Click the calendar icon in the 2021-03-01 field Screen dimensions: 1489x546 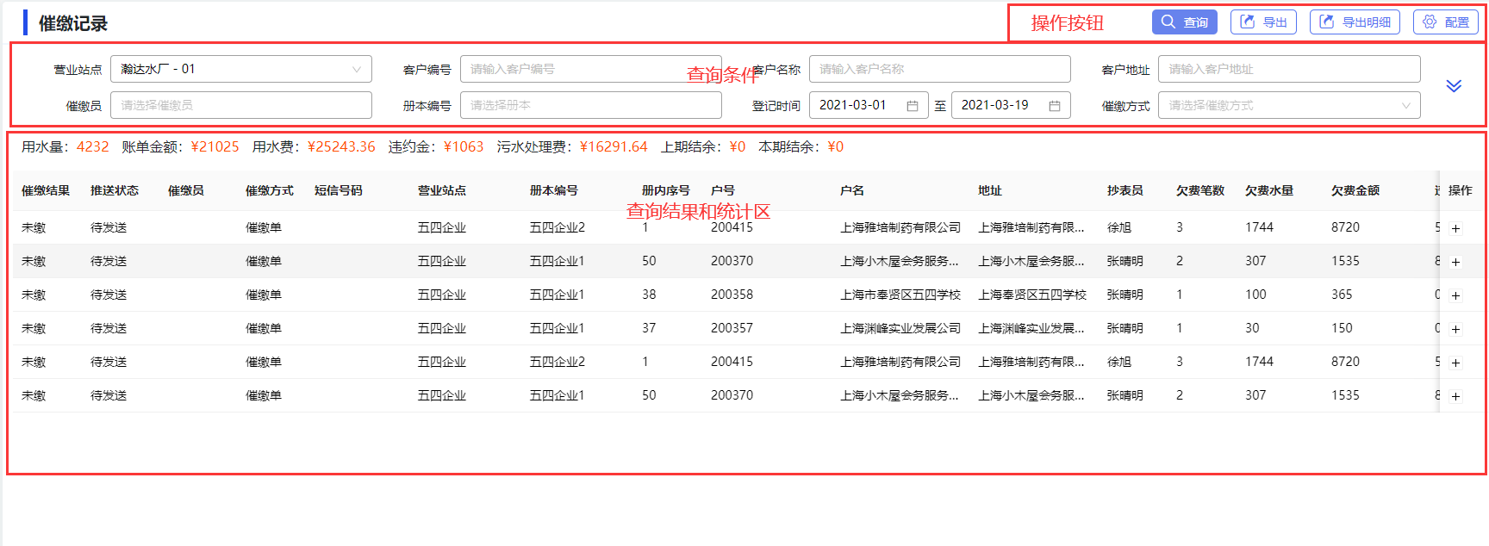[x=913, y=105]
